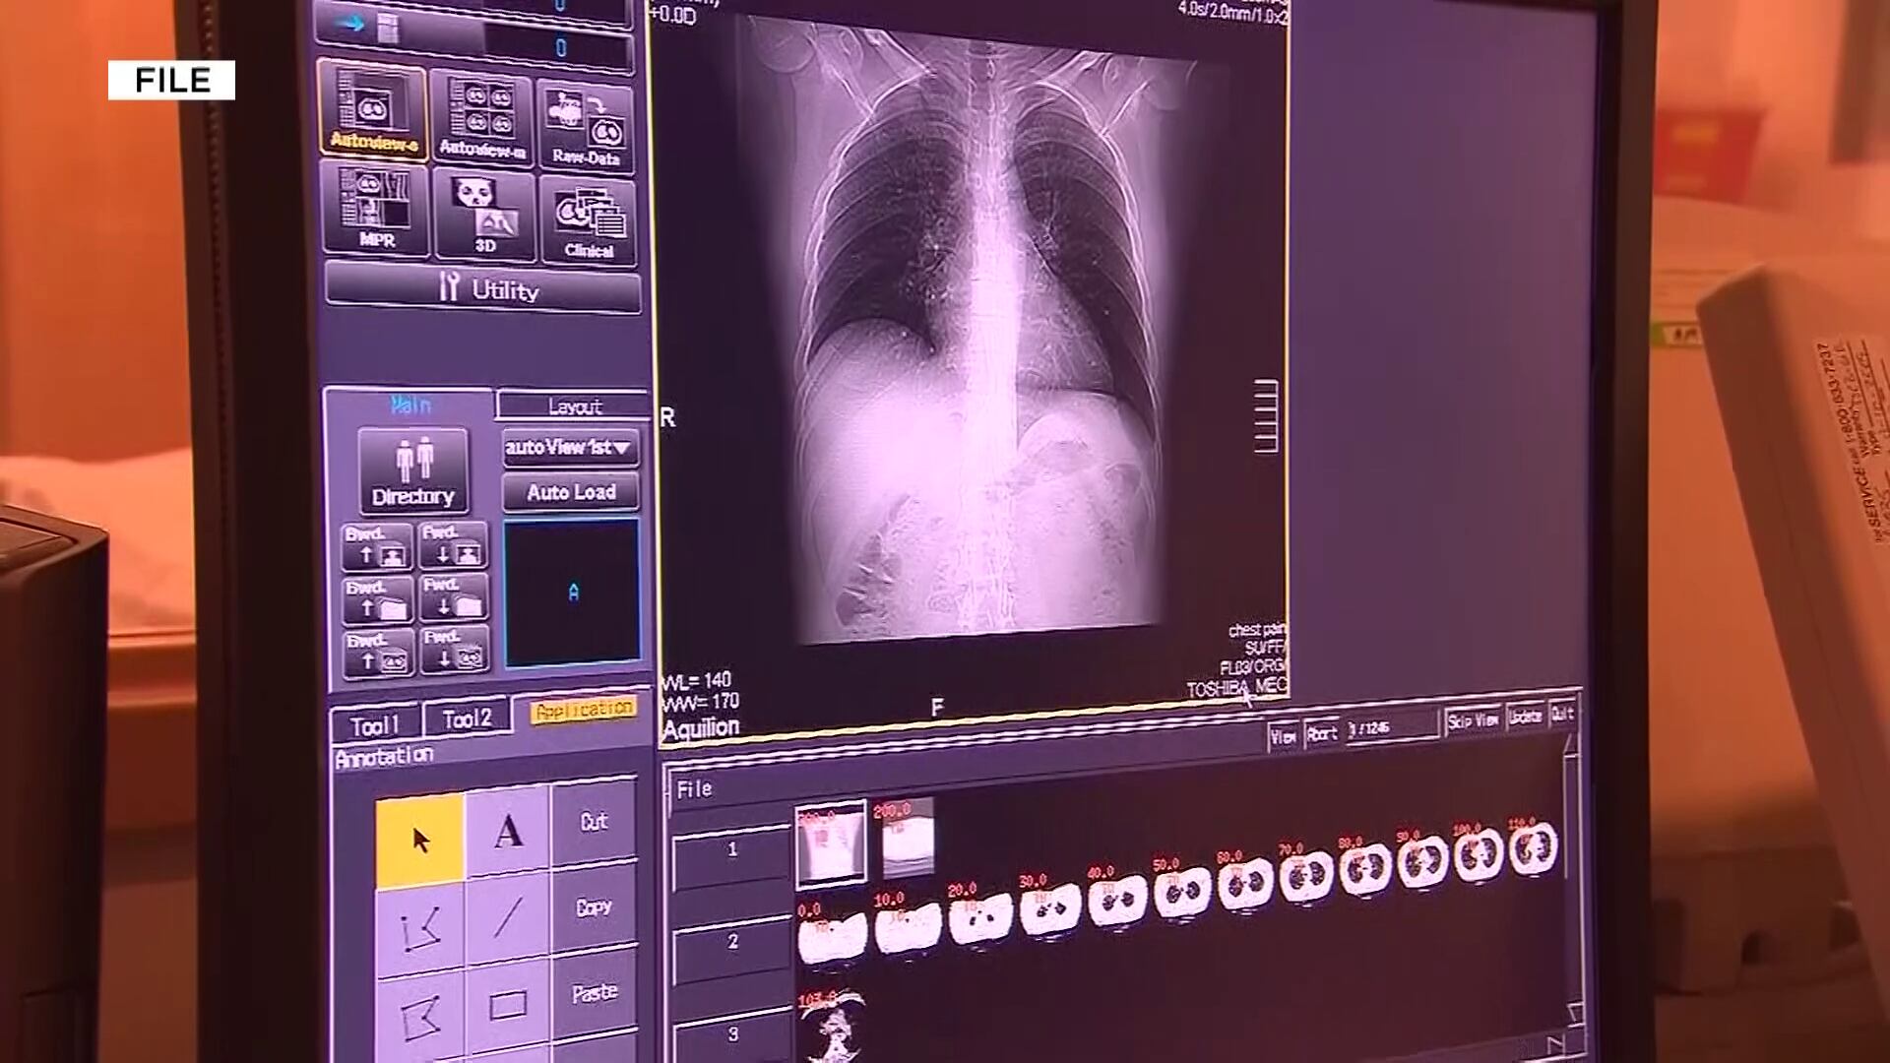This screenshot has height=1063, width=1890.
Task: Toggle the arrow pointer annotation tool
Action: point(420,835)
